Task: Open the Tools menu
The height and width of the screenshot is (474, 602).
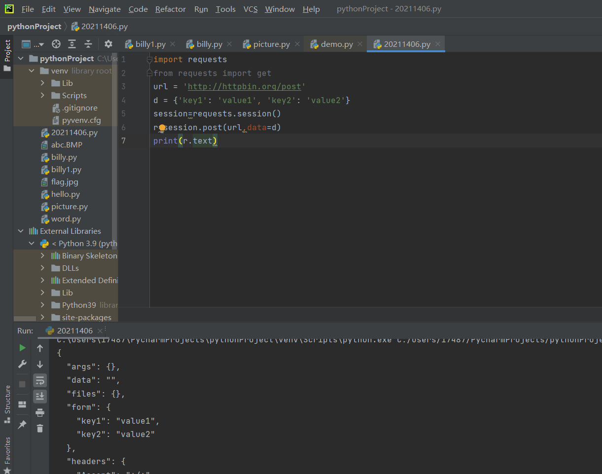Action: [x=225, y=9]
